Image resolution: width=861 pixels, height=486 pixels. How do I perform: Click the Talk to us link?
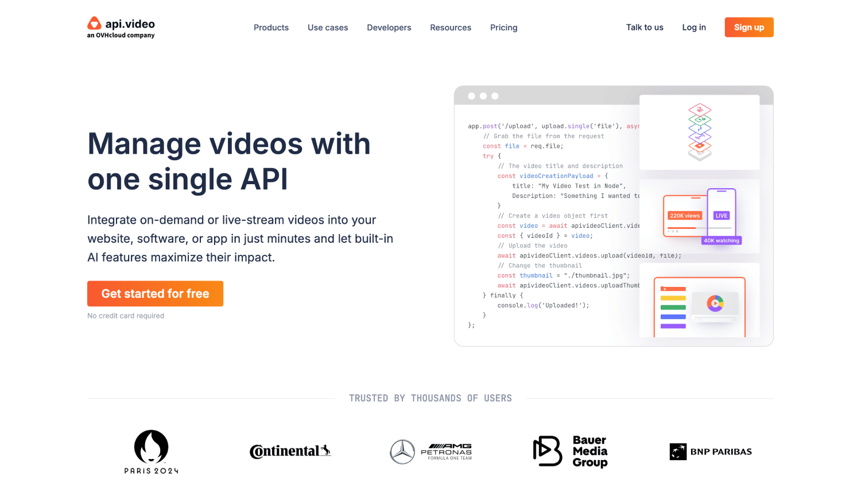point(645,28)
